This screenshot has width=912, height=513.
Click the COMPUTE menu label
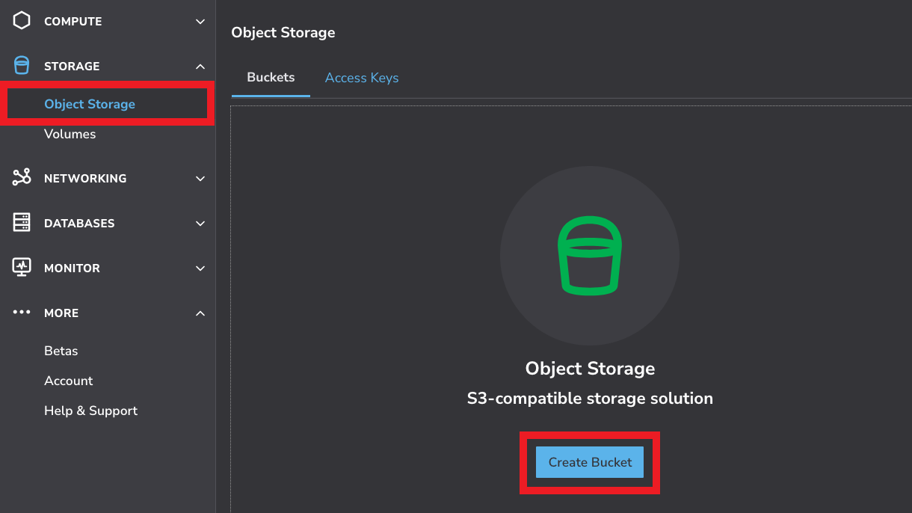(x=73, y=22)
